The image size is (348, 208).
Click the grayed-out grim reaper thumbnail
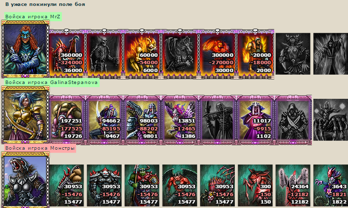tap(331, 54)
